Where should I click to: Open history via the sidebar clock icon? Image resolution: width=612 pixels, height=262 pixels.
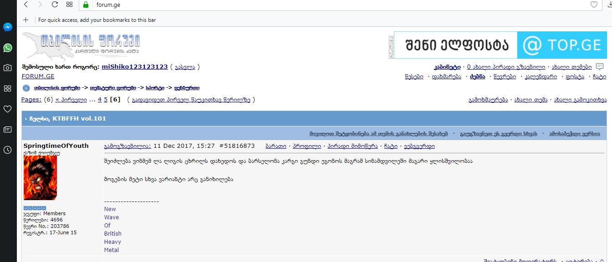tap(7, 150)
